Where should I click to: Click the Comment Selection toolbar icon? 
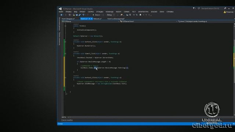click(127, 15)
